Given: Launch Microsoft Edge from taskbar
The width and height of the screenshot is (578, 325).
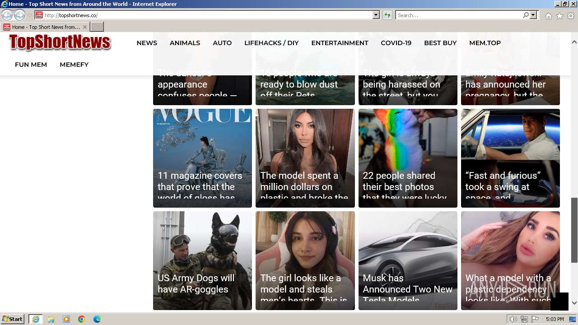Looking at the screenshot, I should [97, 319].
